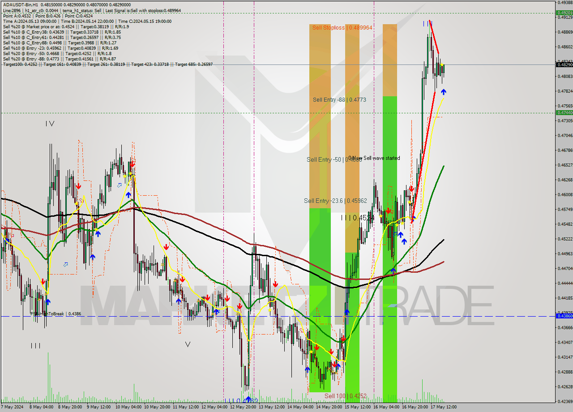Click the Sell %10 @ C_Entry88 line
Image resolution: width=573 pixels, height=412 pixels.
point(60,43)
